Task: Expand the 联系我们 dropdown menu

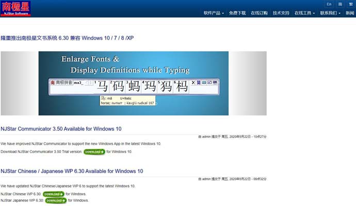Action: click(x=330, y=13)
